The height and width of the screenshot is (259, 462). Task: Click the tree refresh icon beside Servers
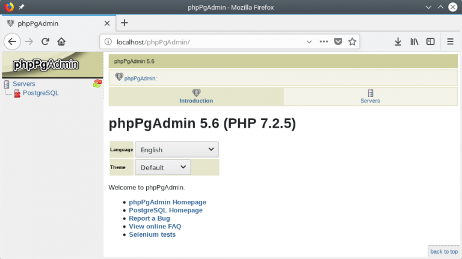coord(97,84)
